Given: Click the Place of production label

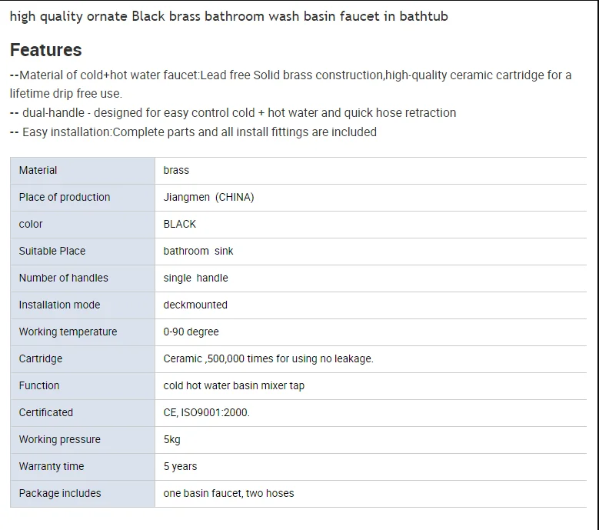Looking at the screenshot, I should (65, 197).
